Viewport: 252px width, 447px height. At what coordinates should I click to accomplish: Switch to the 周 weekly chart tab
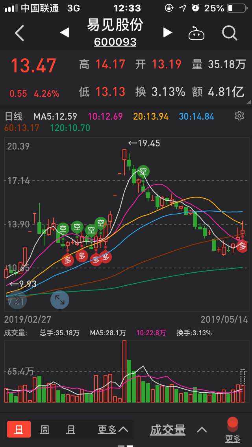44,429
